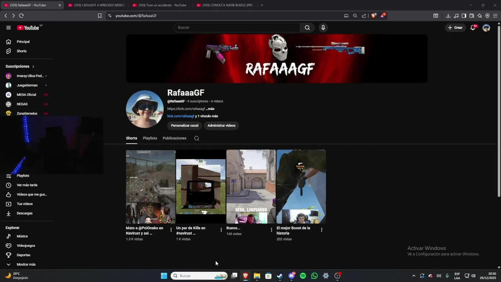Viewport: 501px width, 282px height.
Task: Open Brave VPN shield icon
Action: point(487,16)
